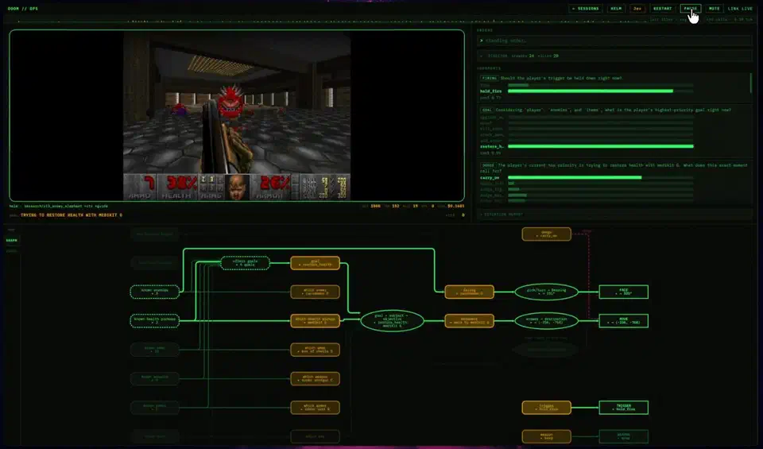
Task: Click the RESTART button
Action: 662,8
